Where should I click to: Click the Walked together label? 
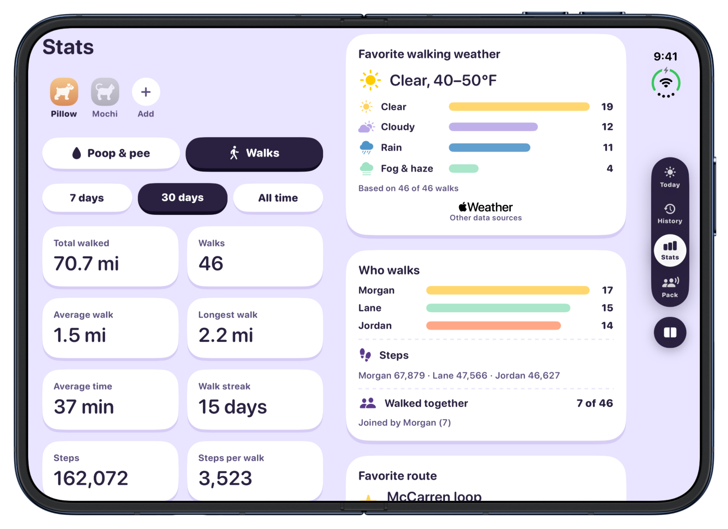pyautogui.click(x=426, y=403)
